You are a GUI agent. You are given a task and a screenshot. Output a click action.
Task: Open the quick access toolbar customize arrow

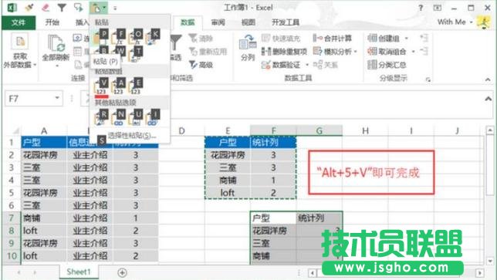[115, 8]
